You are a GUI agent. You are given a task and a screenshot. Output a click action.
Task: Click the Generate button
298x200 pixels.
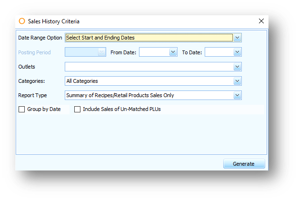click(244, 164)
